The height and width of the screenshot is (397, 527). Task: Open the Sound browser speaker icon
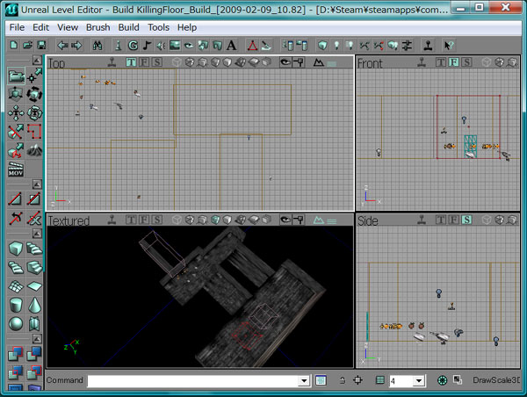[x=161, y=45]
